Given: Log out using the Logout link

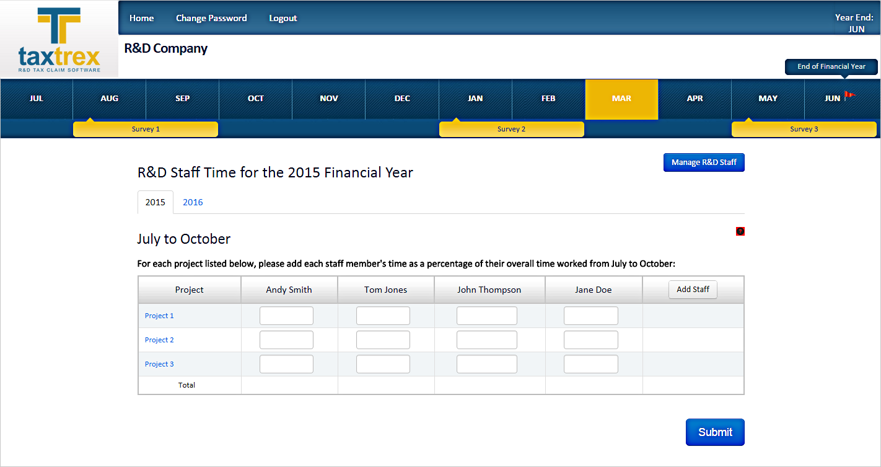Looking at the screenshot, I should point(283,18).
